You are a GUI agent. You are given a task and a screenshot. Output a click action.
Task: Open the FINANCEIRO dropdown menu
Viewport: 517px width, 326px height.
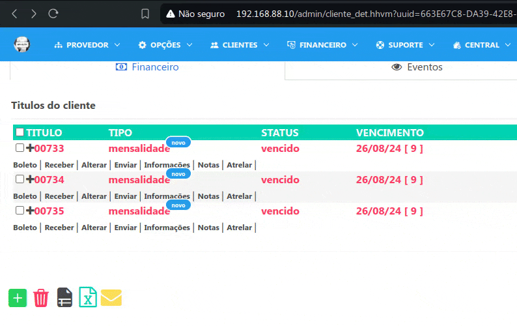(x=322, y=45)
